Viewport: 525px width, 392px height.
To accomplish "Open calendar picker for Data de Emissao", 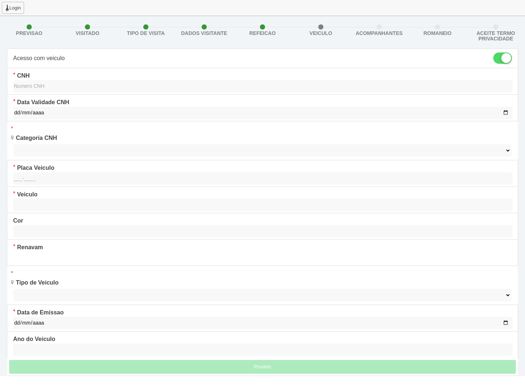I will pos(505,323).
